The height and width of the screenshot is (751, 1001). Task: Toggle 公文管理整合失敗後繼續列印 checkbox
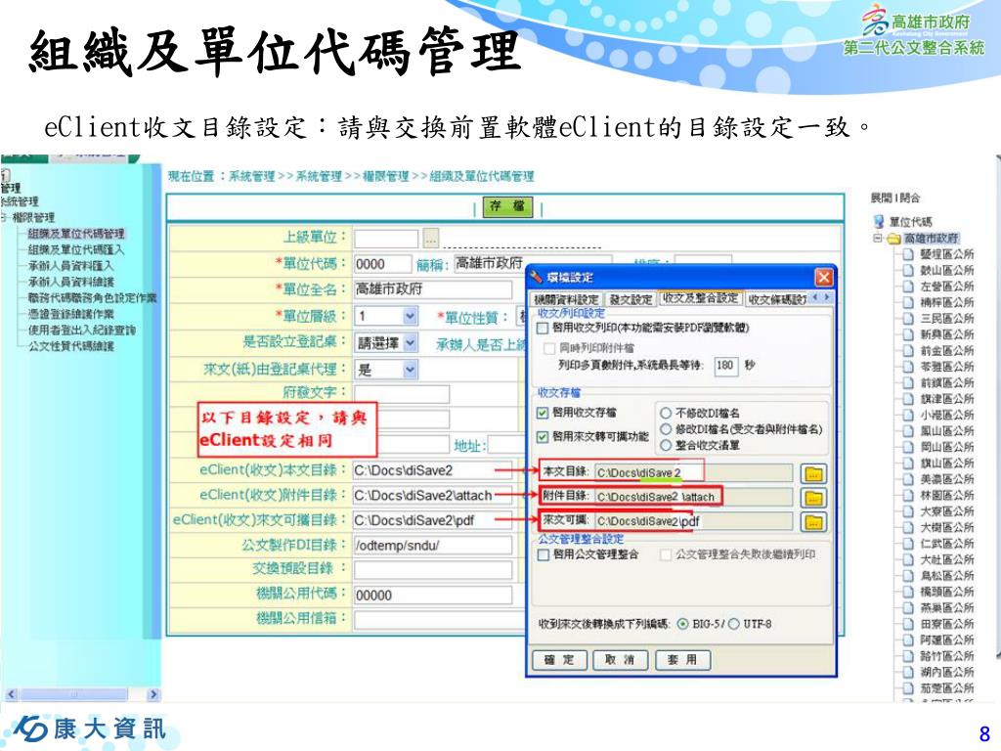click(x=666, y=554)
